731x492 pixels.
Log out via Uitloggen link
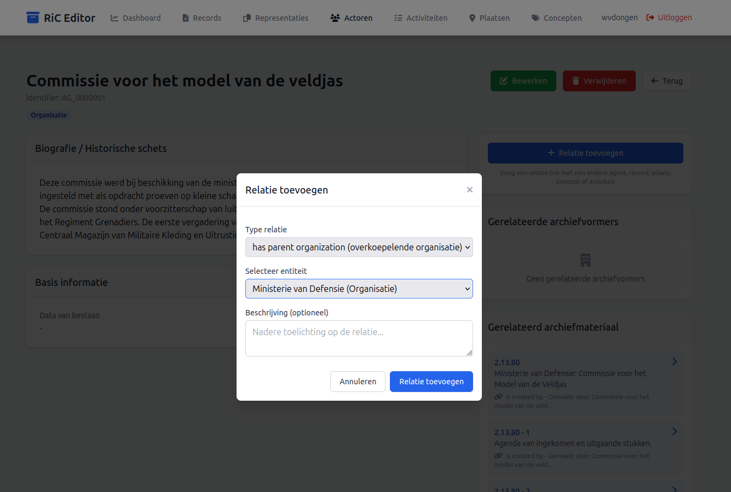click(x=669, y=17)
